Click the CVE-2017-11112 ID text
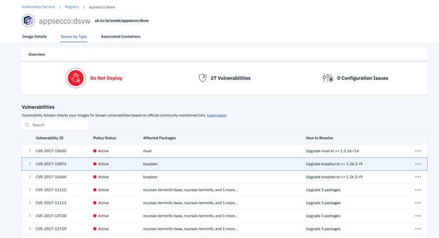439x238 pixels. point(51,190)
